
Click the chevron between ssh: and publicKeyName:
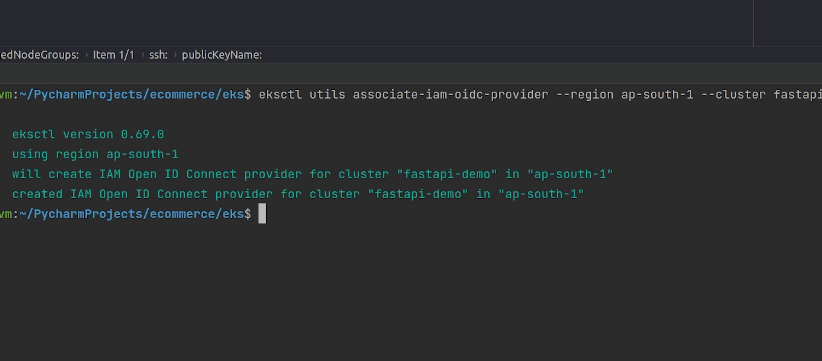(175, 55)
